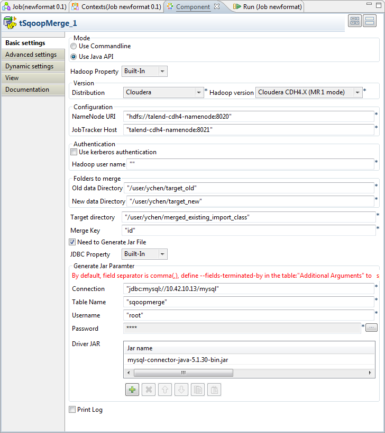The width and height of the screenshot is (385, 433).
Task: Switch to the row layout view icon
Action: pyautogui.click(x=370, y=21)
